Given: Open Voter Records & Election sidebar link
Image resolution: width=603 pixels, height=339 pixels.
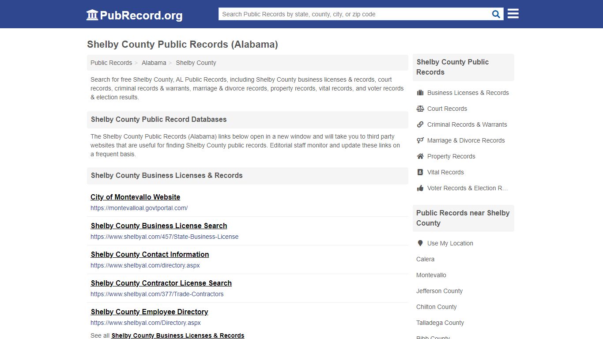Looking at the screenshot, I should (467, 188).
